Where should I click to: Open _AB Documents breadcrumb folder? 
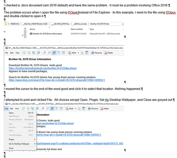click(x=80, y=24)
